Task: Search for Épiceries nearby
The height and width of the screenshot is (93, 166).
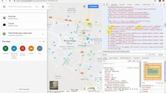Action: pyautogui.click(x=5, y=49)
